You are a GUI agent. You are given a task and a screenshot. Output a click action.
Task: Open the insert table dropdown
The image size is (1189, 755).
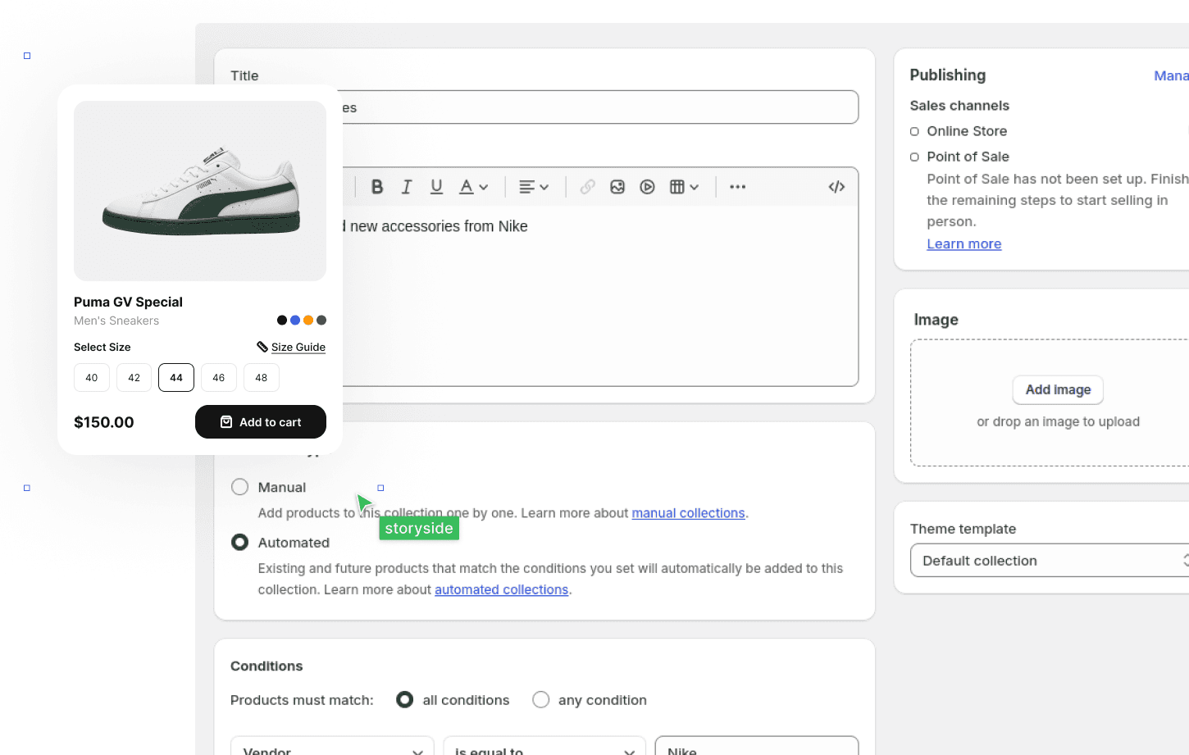pyautogui.click(x=684, y=187)
